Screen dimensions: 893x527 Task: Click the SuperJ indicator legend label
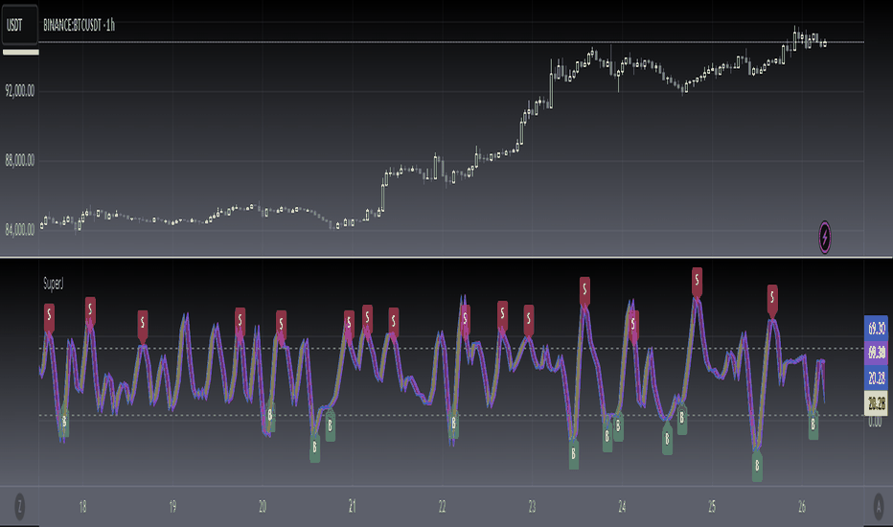click(x=54, y=284)
